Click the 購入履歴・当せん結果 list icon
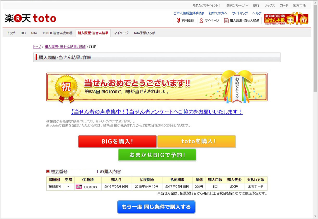The width and height of the screenshot is (318, 219). pos(226,21)
